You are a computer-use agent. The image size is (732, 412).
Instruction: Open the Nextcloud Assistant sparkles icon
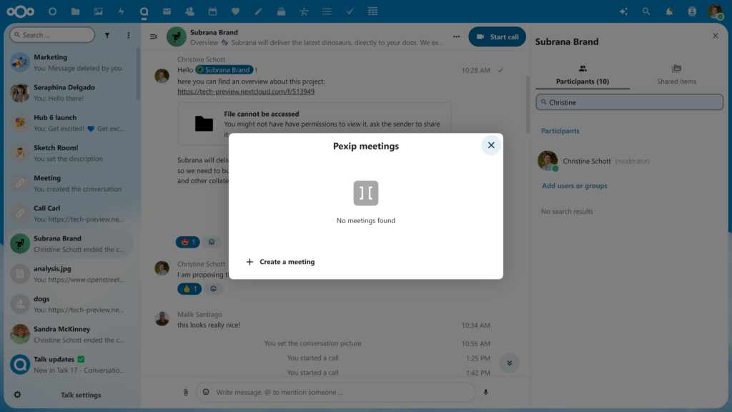click(x=623, y=11)
